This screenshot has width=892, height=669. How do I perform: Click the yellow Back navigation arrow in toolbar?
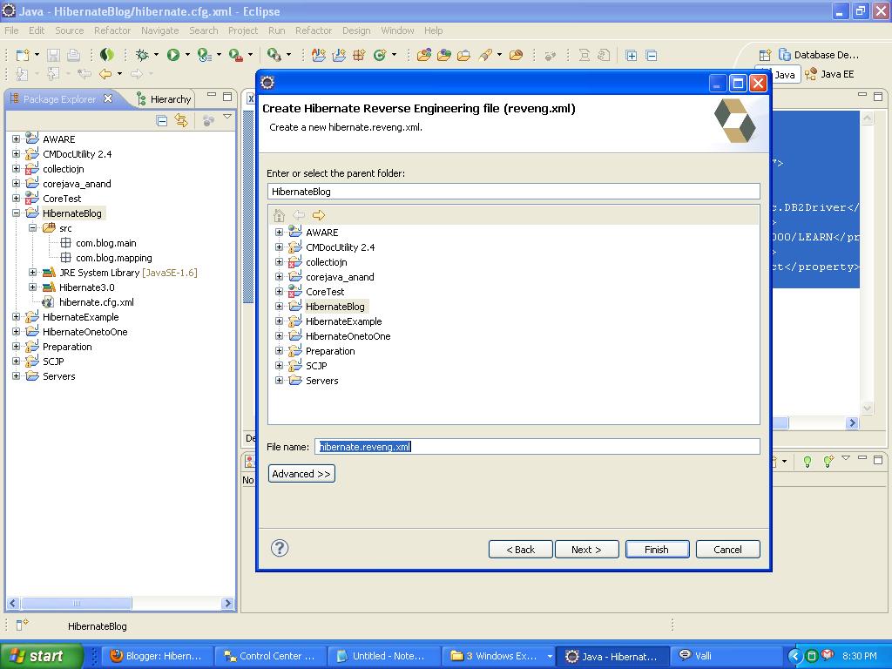[x=105, y=73]
